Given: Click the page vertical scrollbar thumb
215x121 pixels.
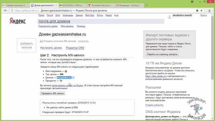Looking at the screenshot, I should click(212, 48).
